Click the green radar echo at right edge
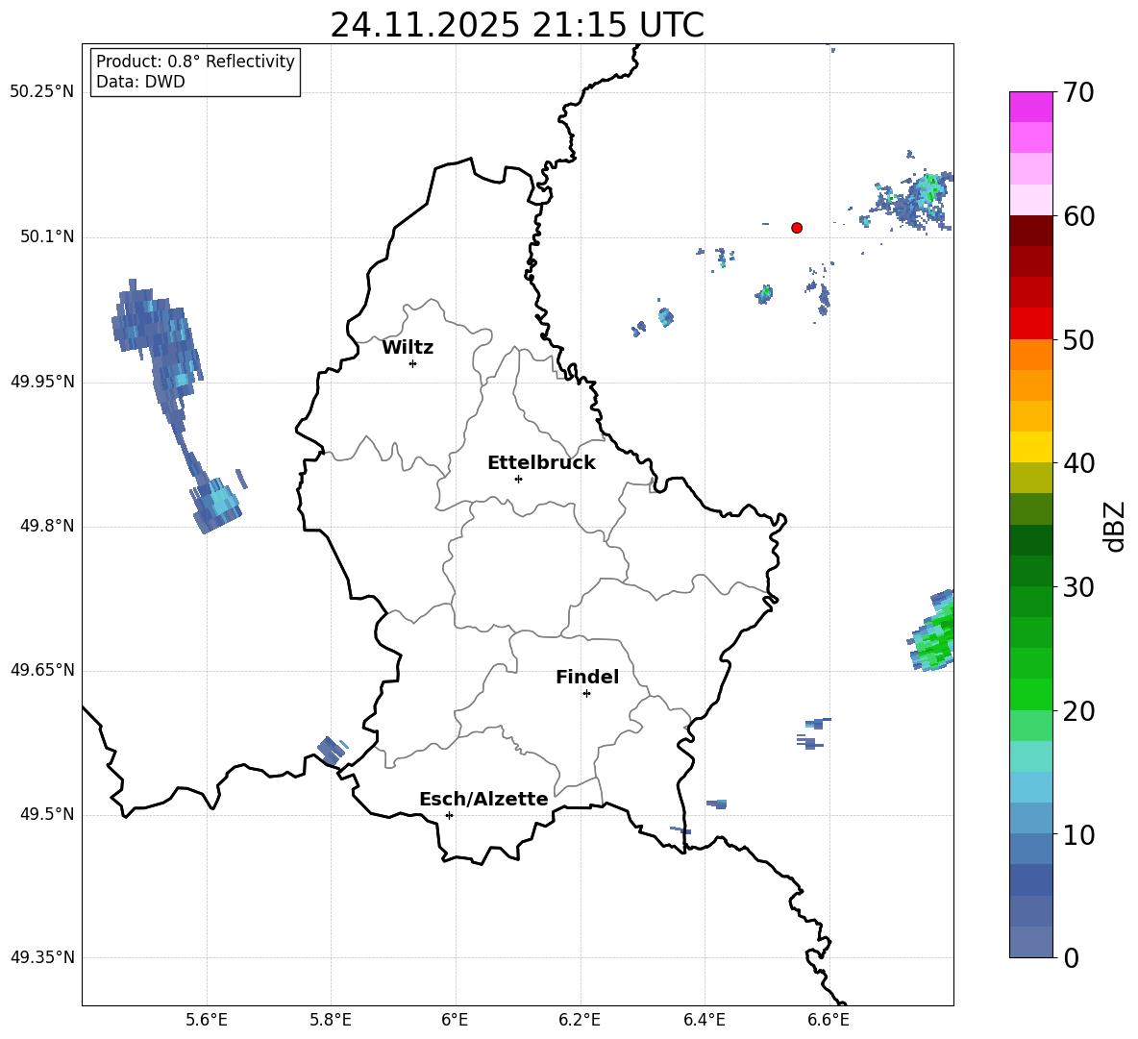Image resolution: width=1138 pixels, height=1039 pixels. point(932,631)
